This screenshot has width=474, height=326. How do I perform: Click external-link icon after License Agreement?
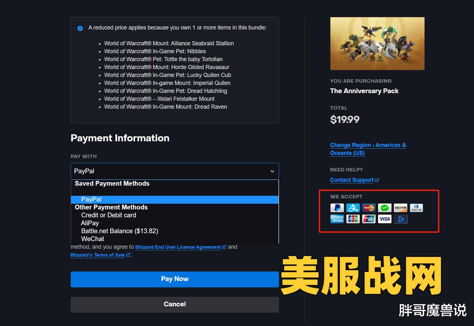tap(224, 247)
